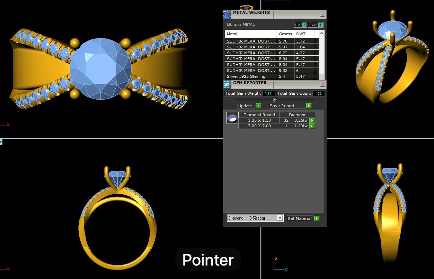Click the round diamond gem thumbnail
434x279 pixels.
(x=232, y=118)
